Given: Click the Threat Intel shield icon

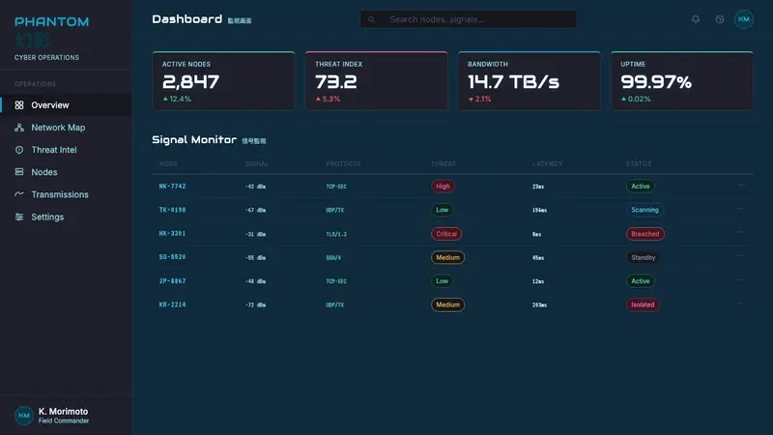Looking at the screenshot, I should tap(19, 150).
